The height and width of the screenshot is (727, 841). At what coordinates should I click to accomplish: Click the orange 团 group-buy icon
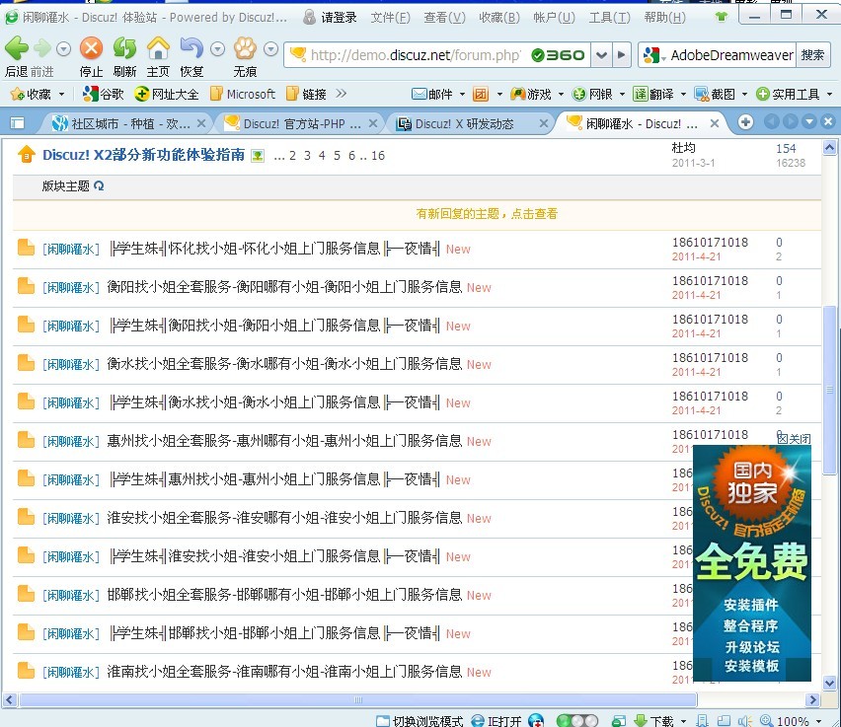[x=481, y=95]
